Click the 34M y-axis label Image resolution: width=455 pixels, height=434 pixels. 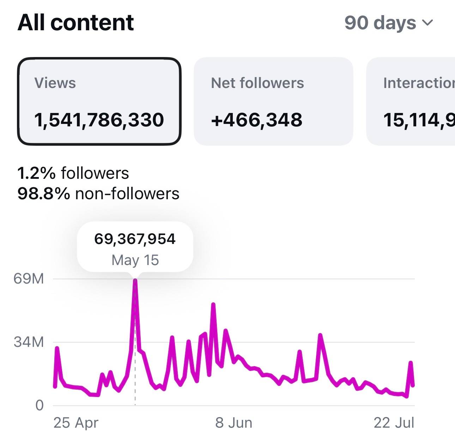29,342
